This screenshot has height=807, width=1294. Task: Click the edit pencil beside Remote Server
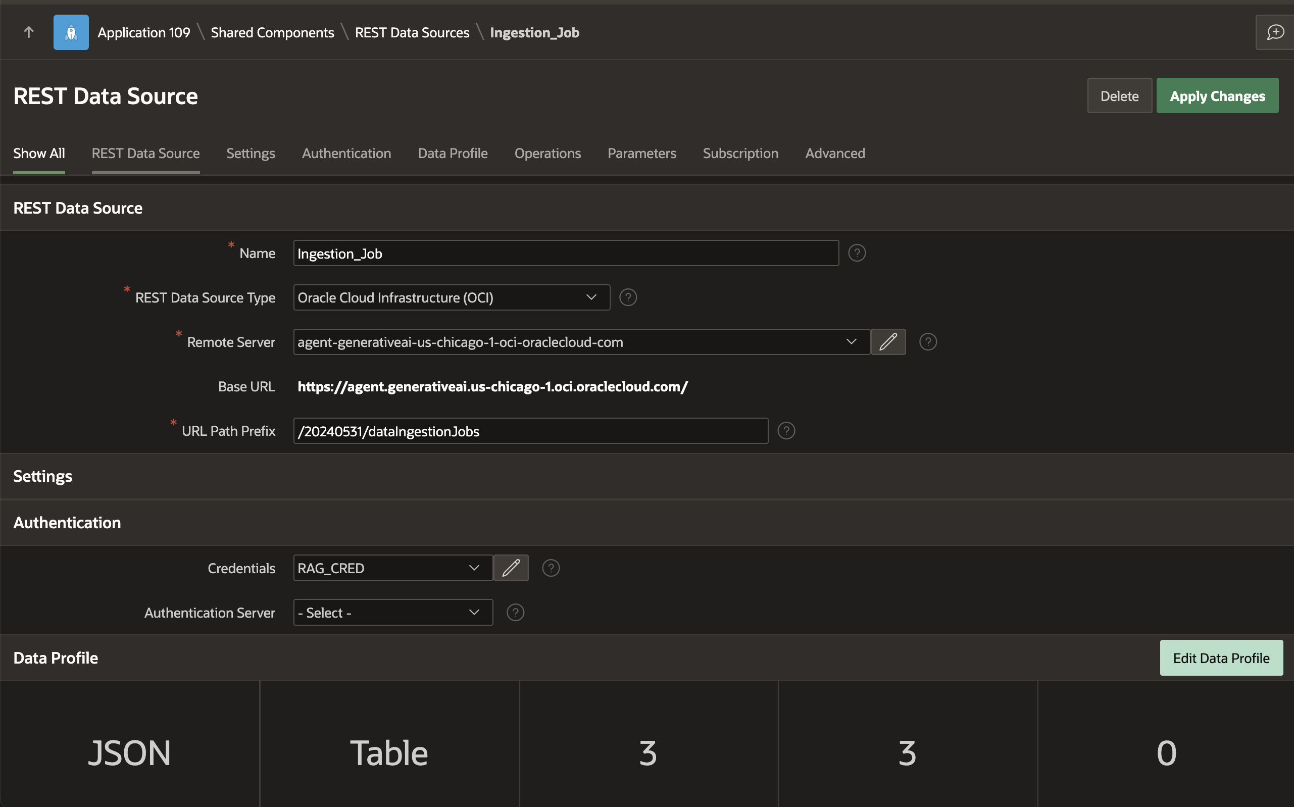888,341
